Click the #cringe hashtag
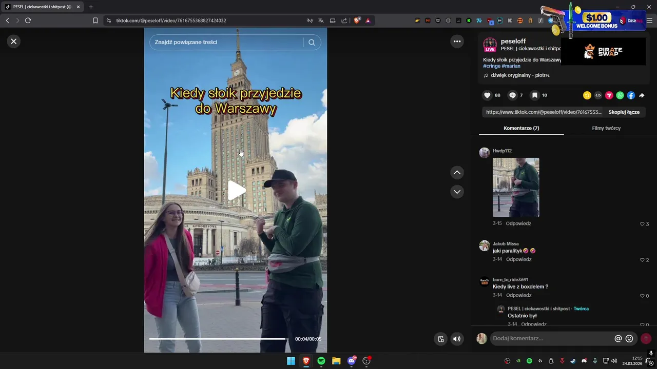 (x=492, y=66)
